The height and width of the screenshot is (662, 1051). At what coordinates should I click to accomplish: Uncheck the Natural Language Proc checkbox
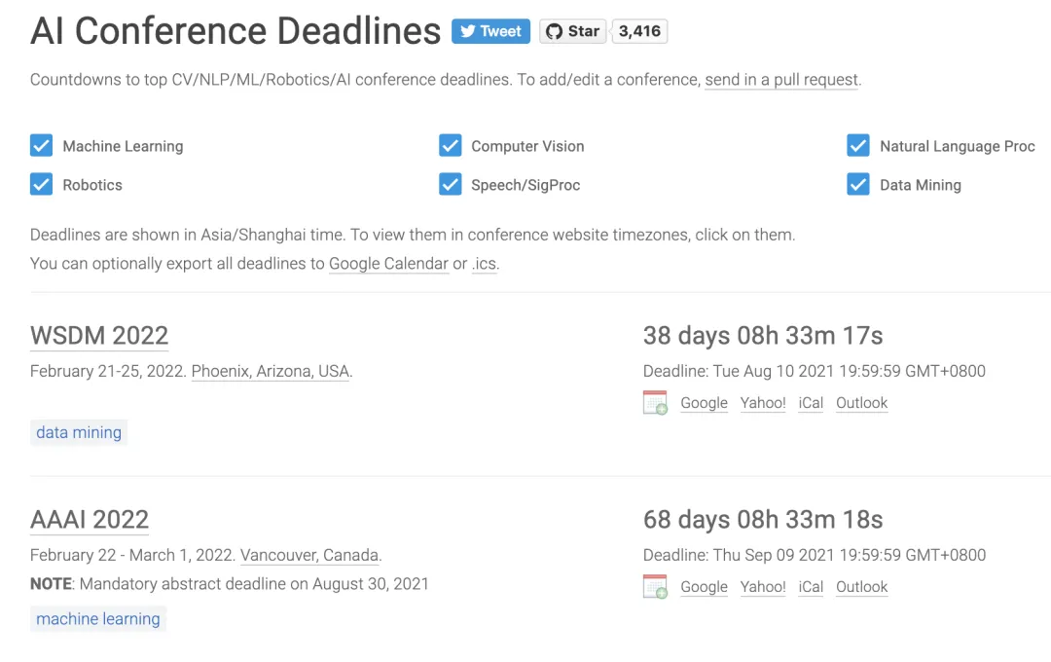point(857,146)
